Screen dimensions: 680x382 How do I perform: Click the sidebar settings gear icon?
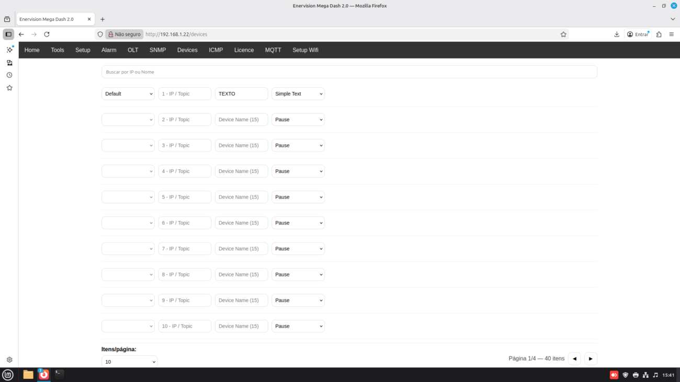(9, 360)
